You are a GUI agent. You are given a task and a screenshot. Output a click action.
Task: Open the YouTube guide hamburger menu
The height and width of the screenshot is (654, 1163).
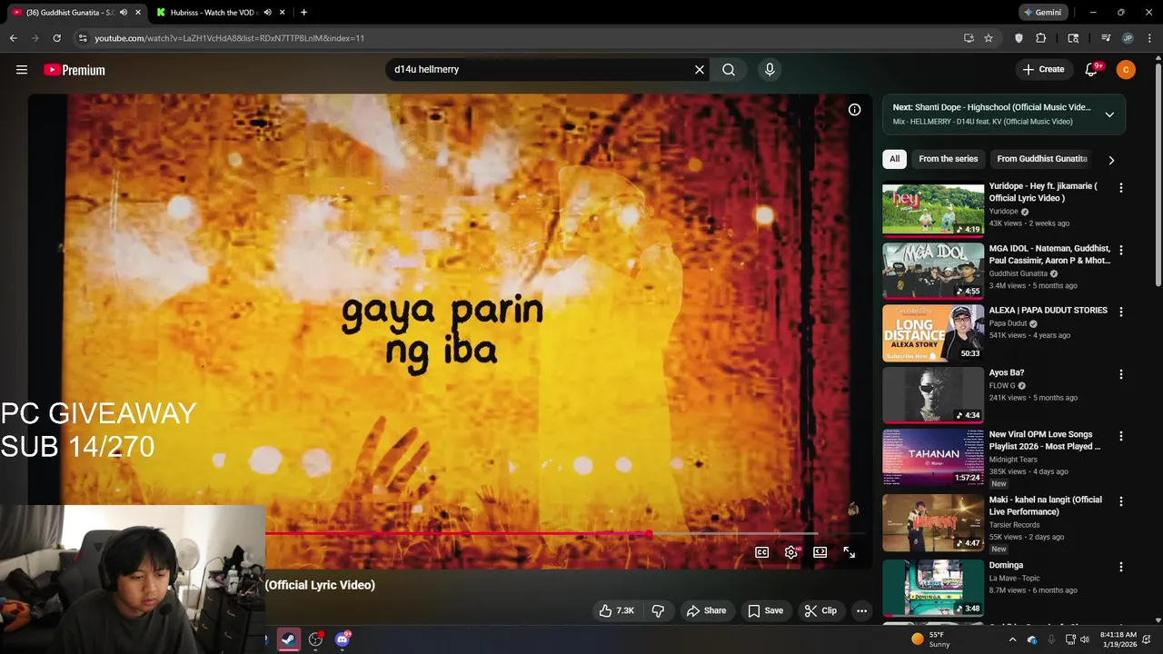(22, 70)
